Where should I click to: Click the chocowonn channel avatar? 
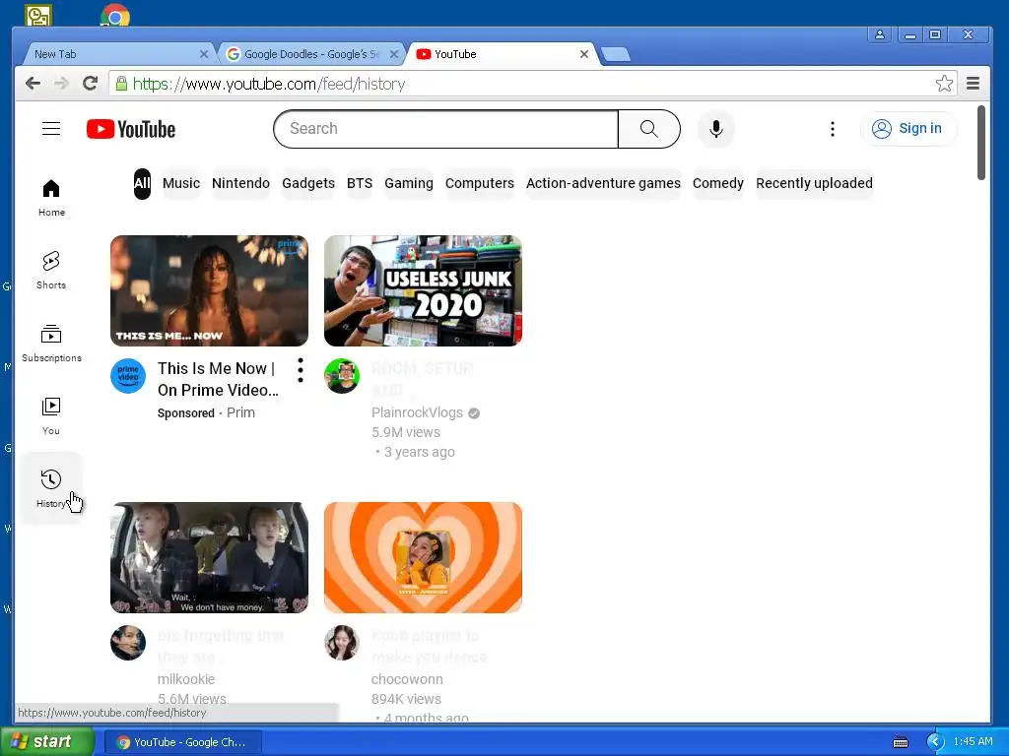(341, 643)
